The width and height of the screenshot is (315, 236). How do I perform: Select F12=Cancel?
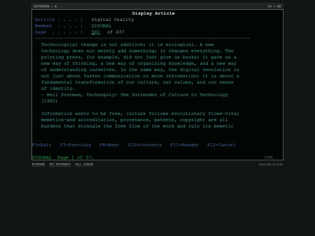pyautogui.click(x=221, y=145)
